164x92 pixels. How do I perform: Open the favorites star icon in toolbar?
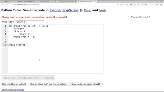coord(153,5)
